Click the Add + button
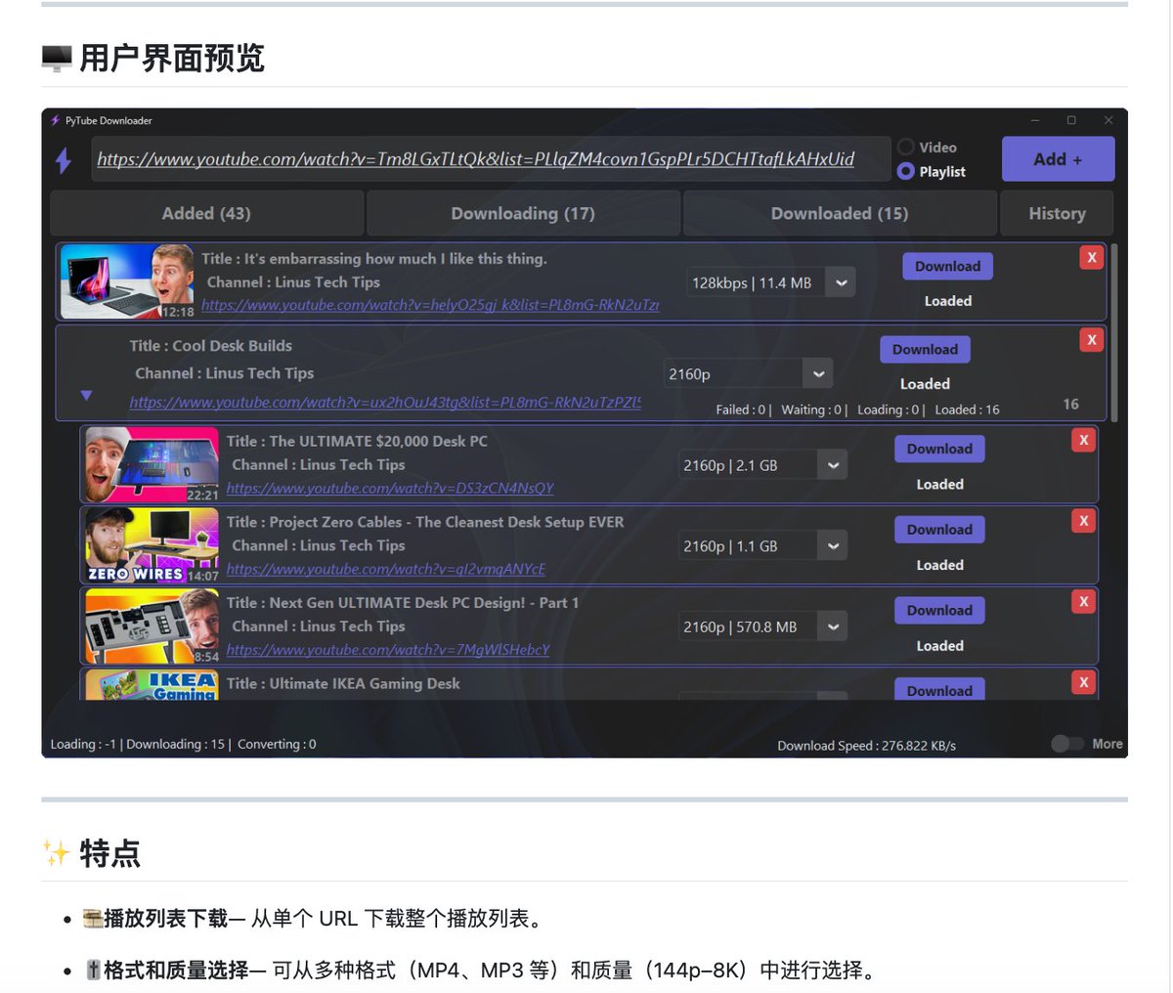Image resolution: width=1173 pixels, height=993 pixels. (x=1058, y=159)
